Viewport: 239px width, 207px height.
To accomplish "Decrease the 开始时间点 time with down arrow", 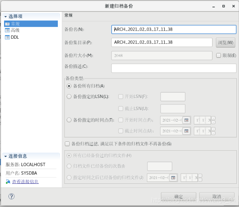I will click(x=213, y=122).
